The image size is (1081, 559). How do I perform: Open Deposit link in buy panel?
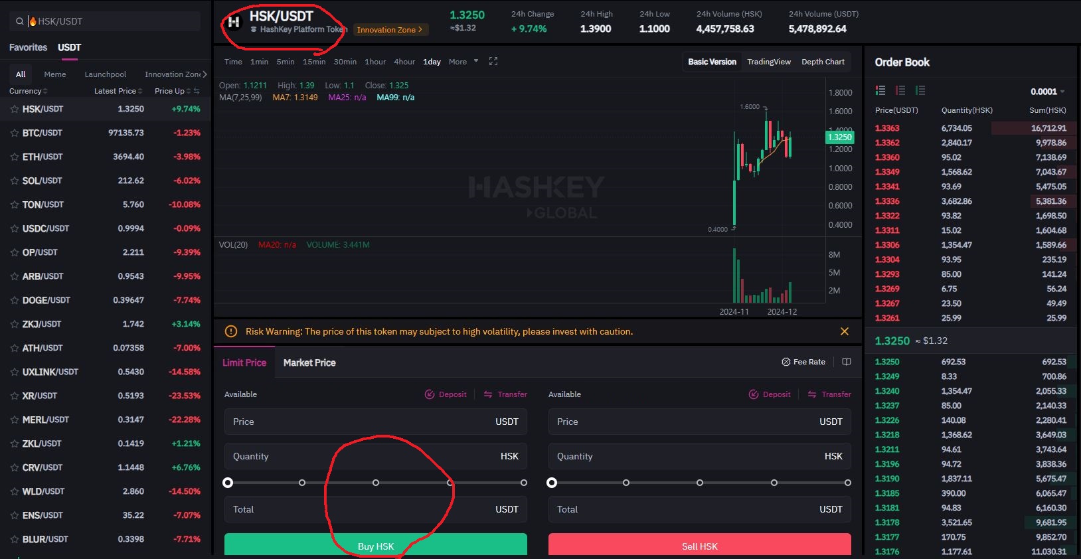pos(446,394)
